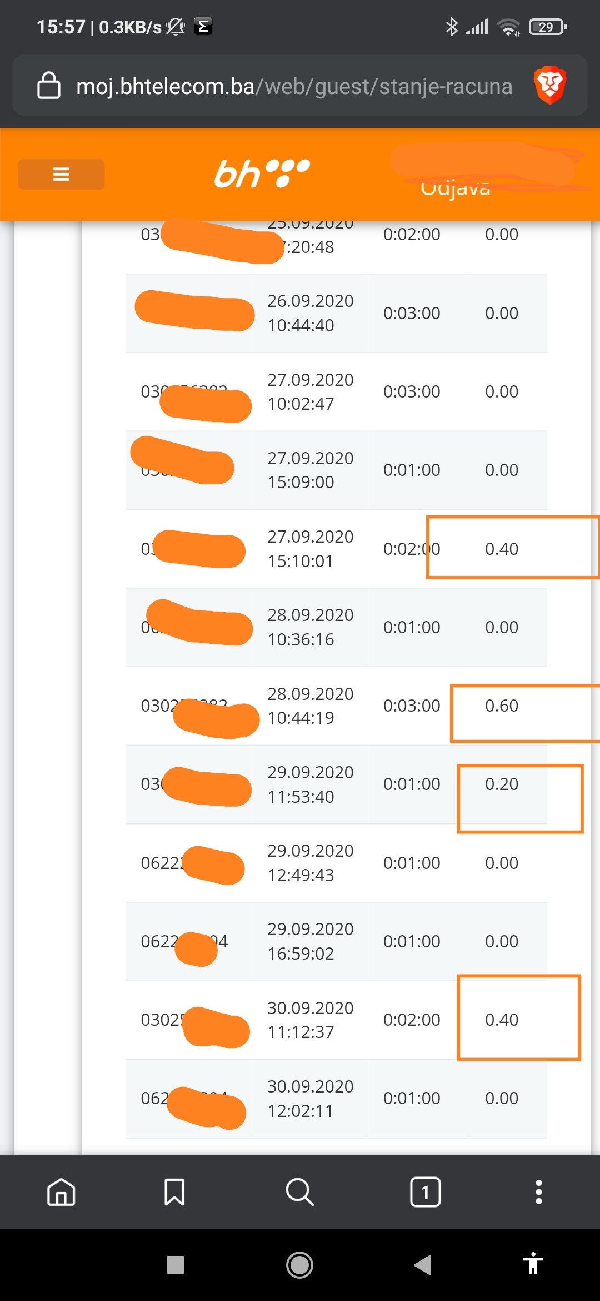This screenshot has width=600, height=1301.
Task: Select the row dated 26.09.2020 10:44:40
Action: point(337,313)
